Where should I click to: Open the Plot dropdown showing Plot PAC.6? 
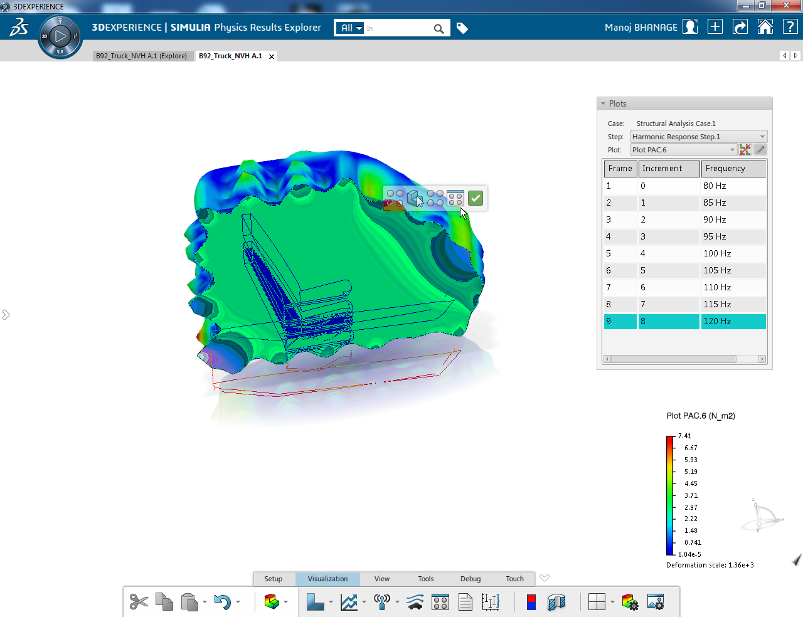pyautogui.click(x=684, y=150)
